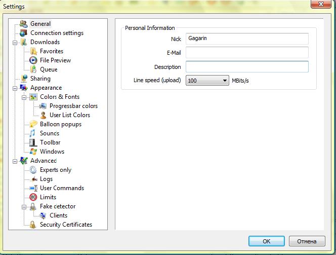Image resolution: width=336 pixels, height=255 pixels.
Task: Select Sharing in the settings tree
Action: click(40, 79)
